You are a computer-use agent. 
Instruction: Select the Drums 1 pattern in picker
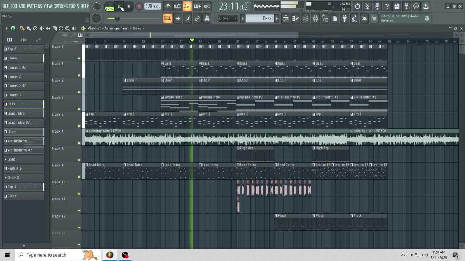click(24, 58)
